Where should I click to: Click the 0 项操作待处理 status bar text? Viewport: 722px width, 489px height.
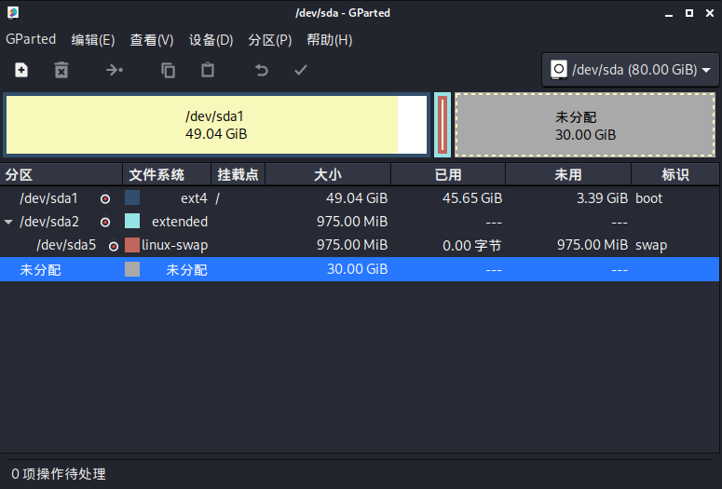pos(59,474)
